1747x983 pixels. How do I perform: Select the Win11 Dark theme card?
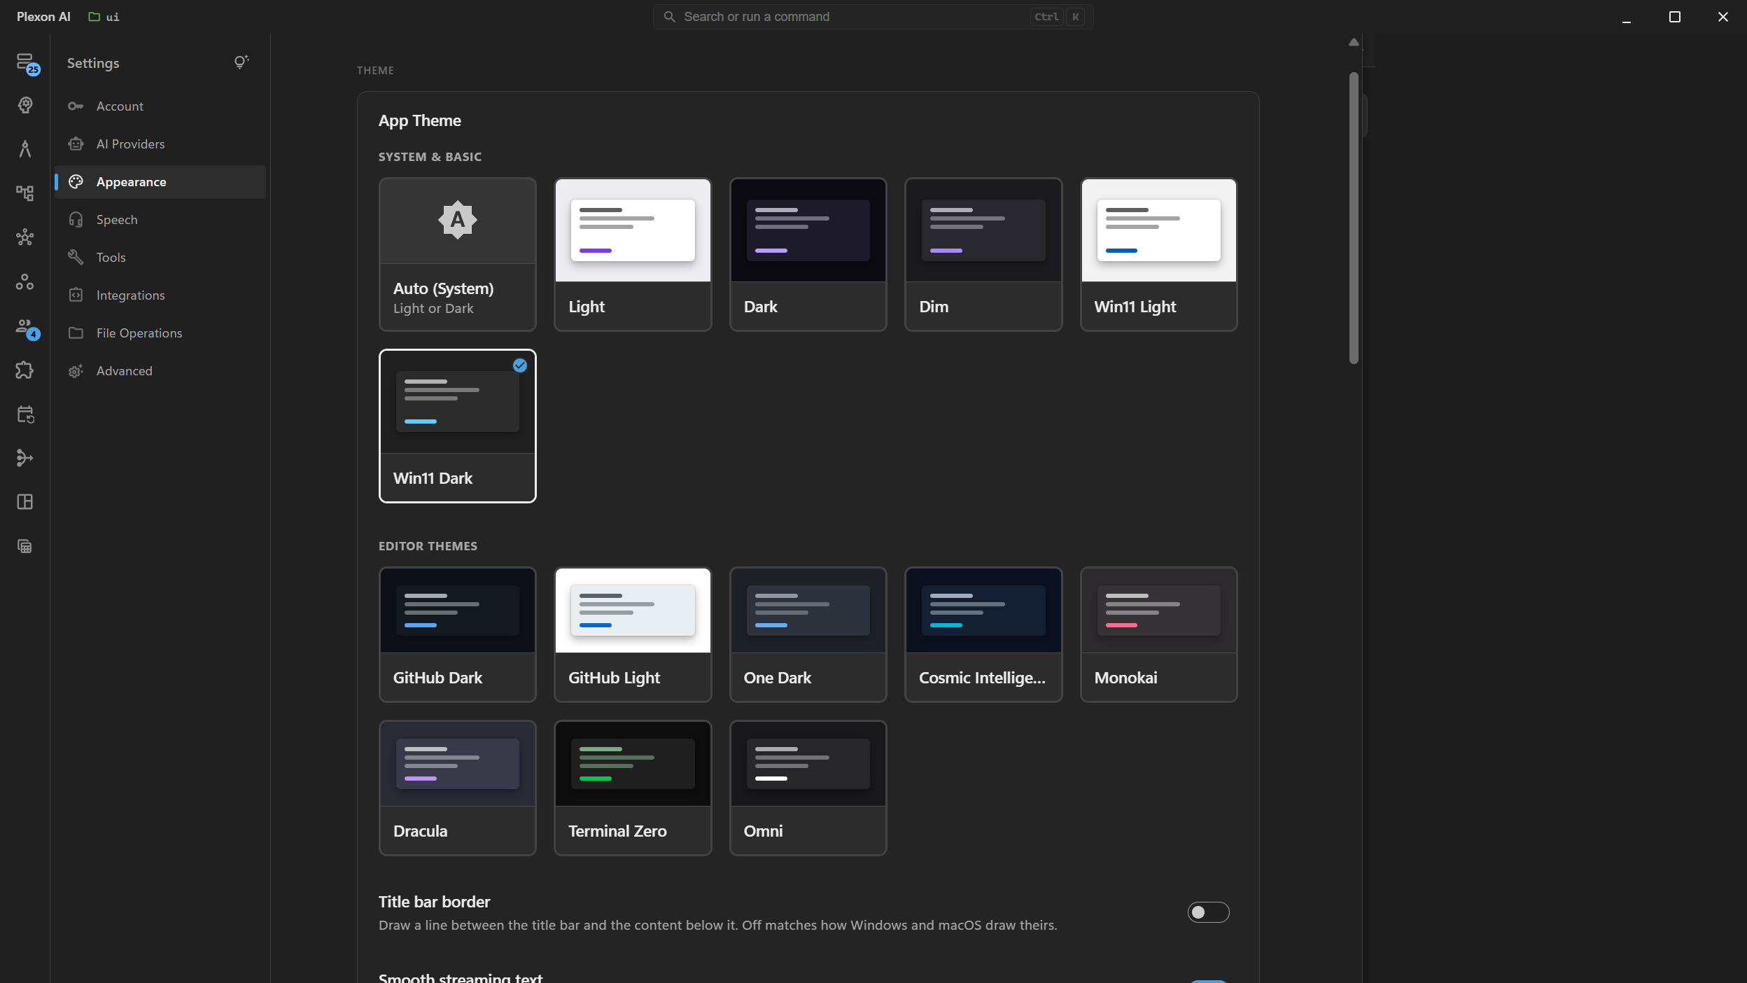point(458,426)
